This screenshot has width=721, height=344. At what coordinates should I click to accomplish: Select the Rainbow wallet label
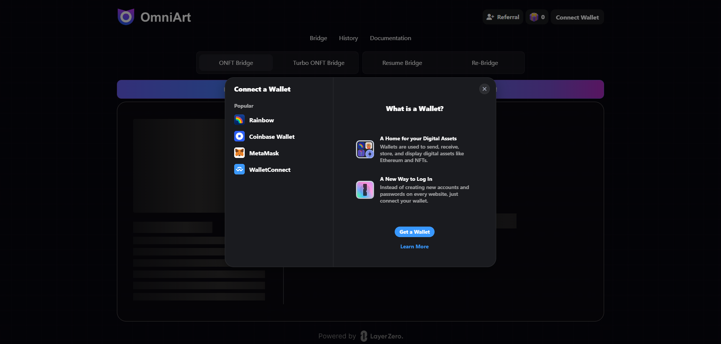click(262, 120)
